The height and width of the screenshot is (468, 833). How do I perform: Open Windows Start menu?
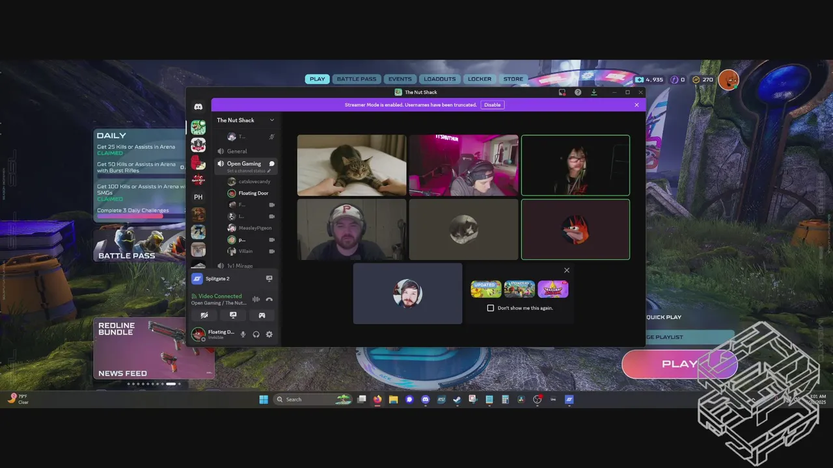tap(264, 400)
